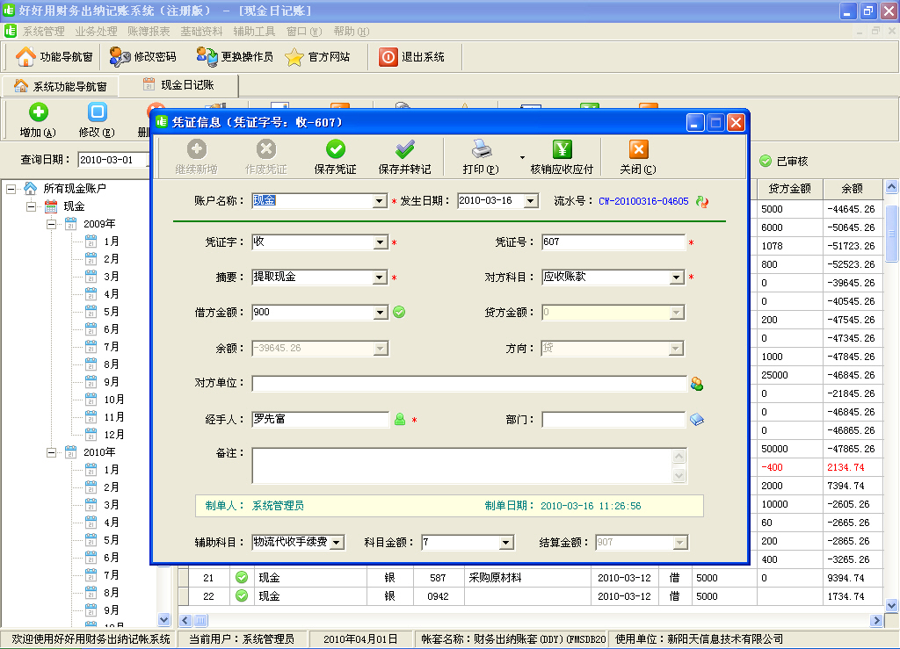Click the 保存凭证 save voucher icon
The image size is (900, 649).
click(335, 150)
